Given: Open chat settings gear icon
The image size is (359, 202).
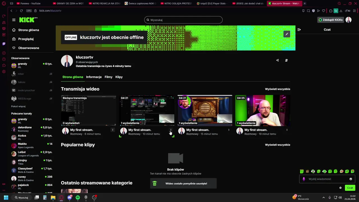Looking at the screenshot, I should [x=340, y=188].
